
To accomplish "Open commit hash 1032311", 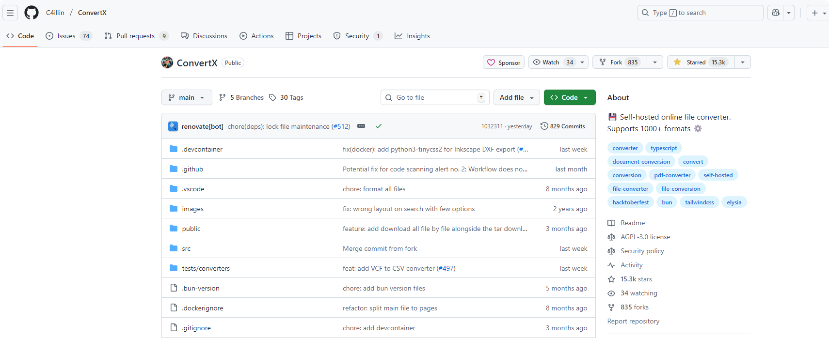I will coord(492,126).
